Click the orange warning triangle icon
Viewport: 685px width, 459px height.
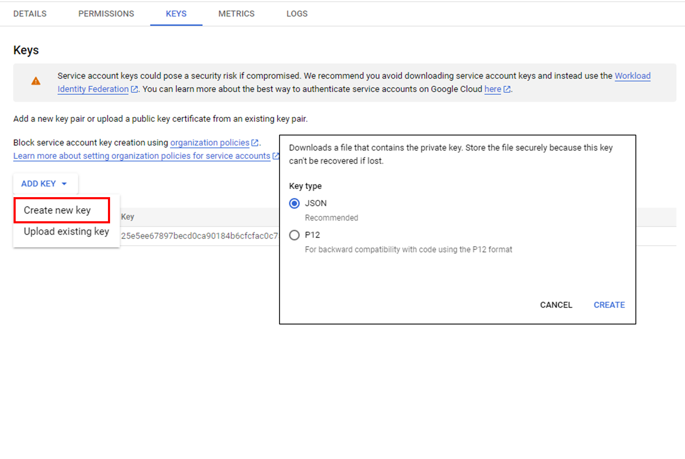(x=36, y=81)
